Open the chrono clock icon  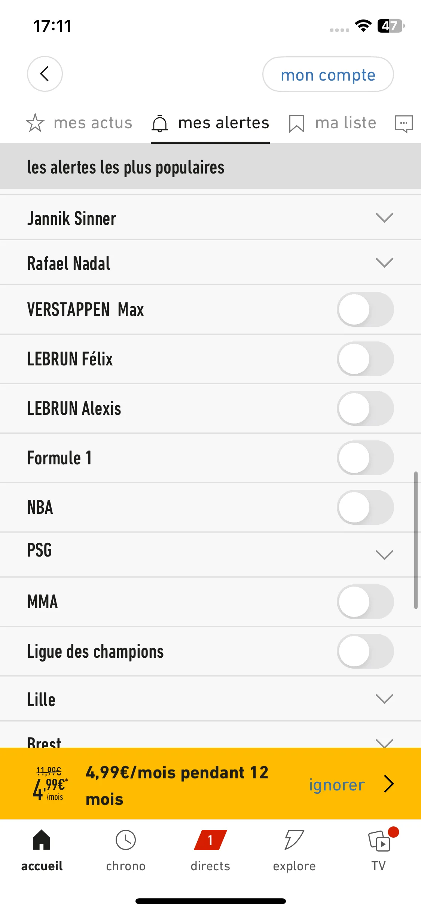126,840
